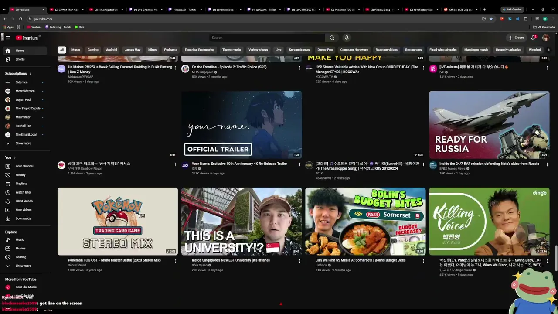Open options menu for Caramel Pudding video
The height and width of the screenshot is (314, 558).
click(x=176, y=68)
